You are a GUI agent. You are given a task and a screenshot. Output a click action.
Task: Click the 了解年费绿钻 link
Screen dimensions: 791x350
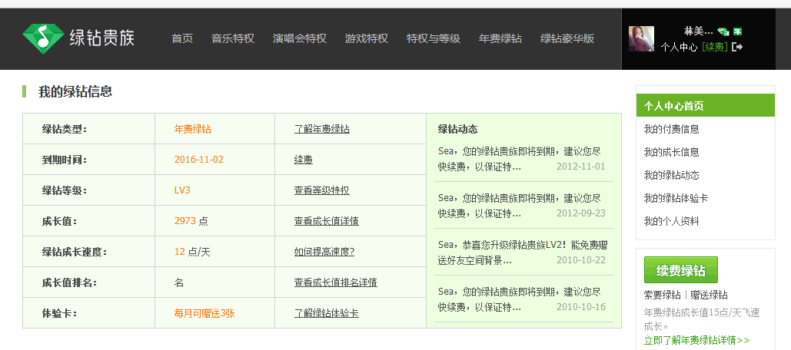click(322, 129)
